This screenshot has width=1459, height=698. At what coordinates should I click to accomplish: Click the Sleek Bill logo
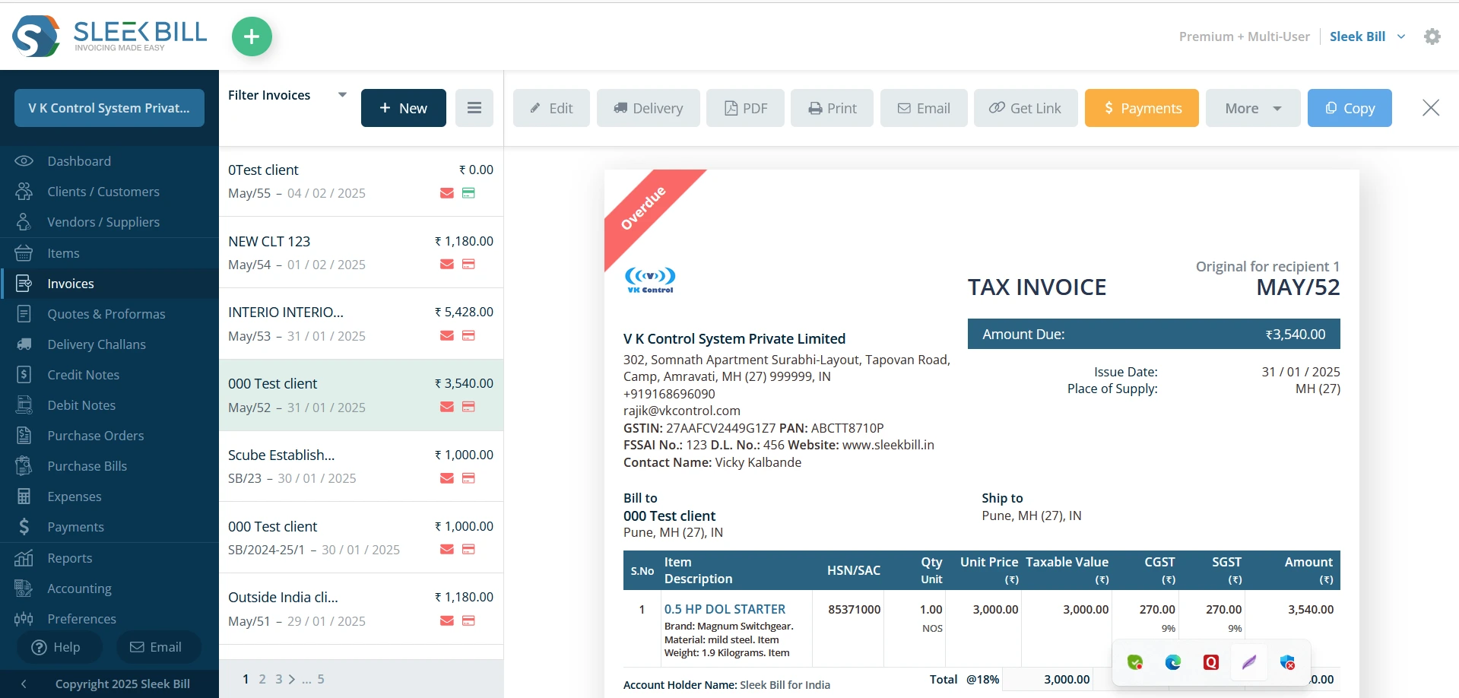click(x=110, y=36)
